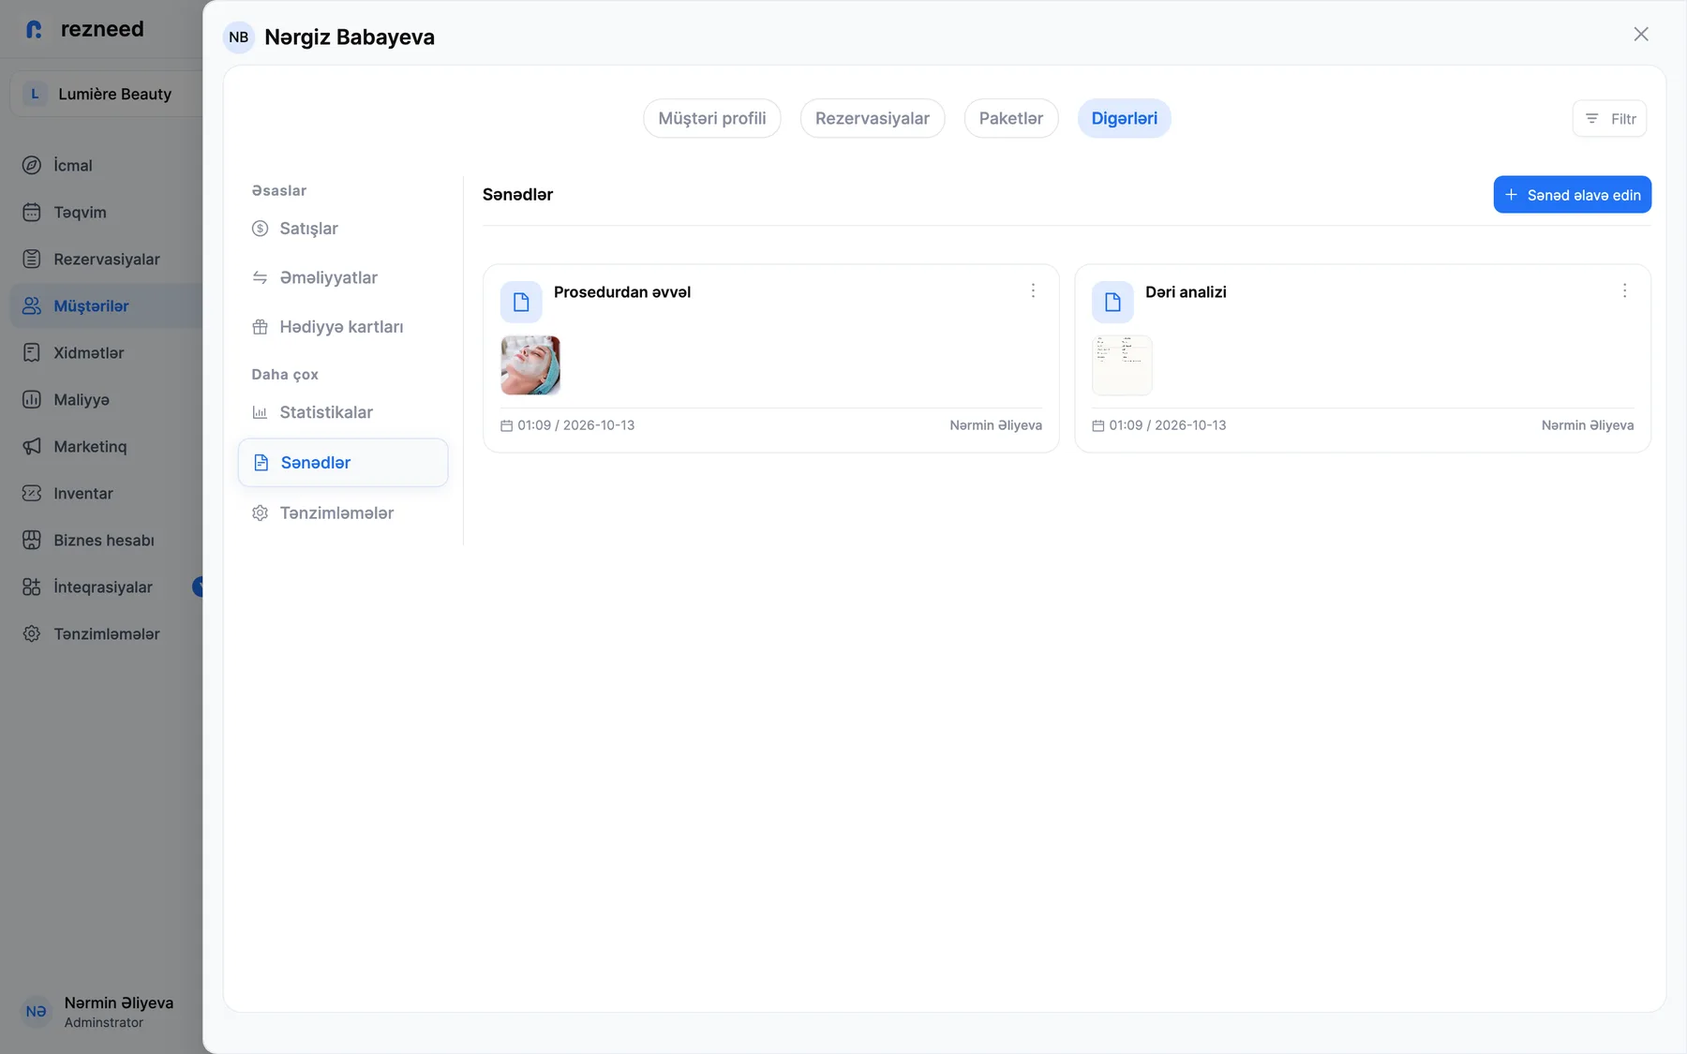The width and height of the screenshot is (1687, 1054).
Task: Switch to the Rezervasiyalar tab
Action: pyautogui.click(x=873, y=118)
